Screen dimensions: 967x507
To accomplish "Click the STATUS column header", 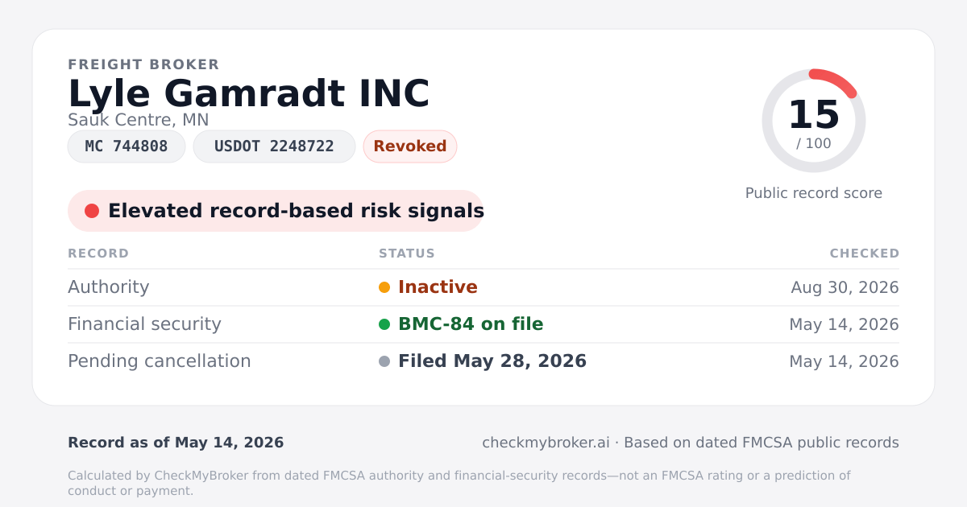I will [x=407, y=253].
